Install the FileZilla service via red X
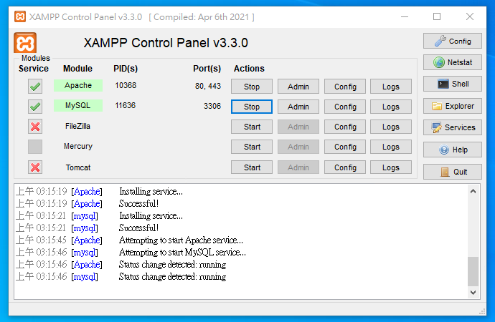Screen dimensions: 495x322 click(x=35, y=127)
